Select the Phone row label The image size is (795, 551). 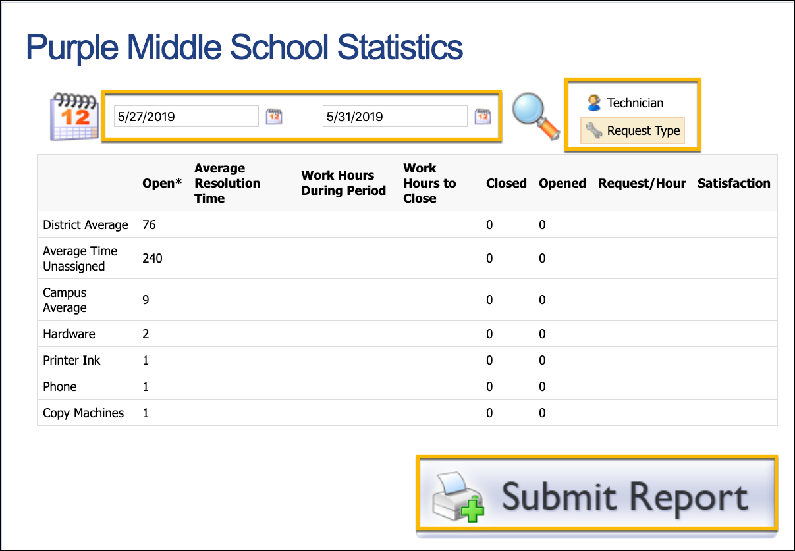(60, 386)
